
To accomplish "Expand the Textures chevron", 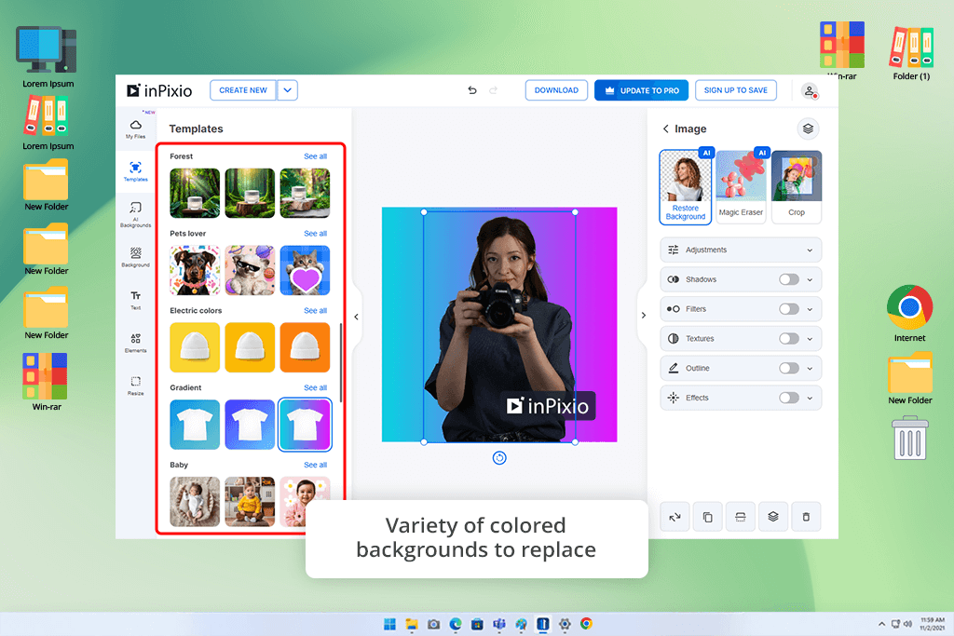I will (x=810, y=339).
